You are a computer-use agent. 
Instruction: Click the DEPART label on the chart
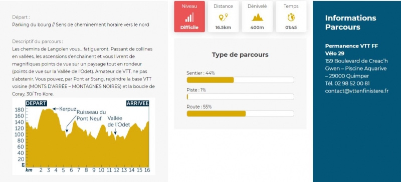[36, 103]
